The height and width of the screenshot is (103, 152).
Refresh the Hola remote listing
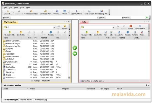[x=128, y=34]
